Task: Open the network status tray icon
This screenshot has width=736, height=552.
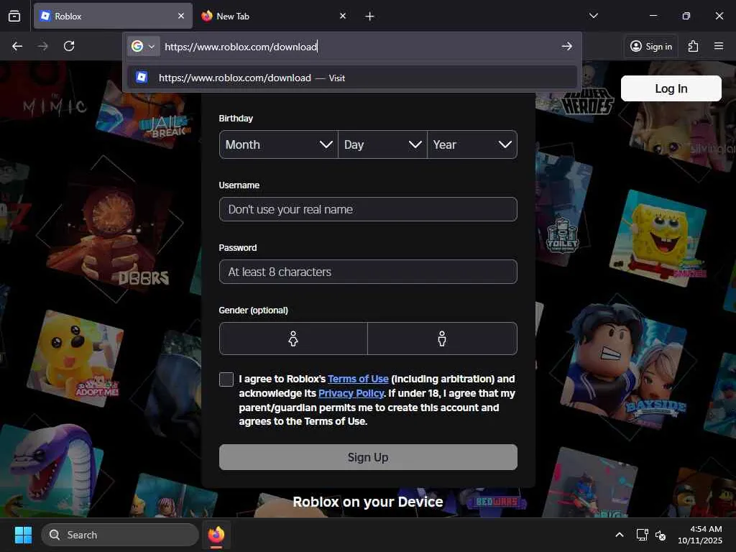Action: [x=642, y=535]
